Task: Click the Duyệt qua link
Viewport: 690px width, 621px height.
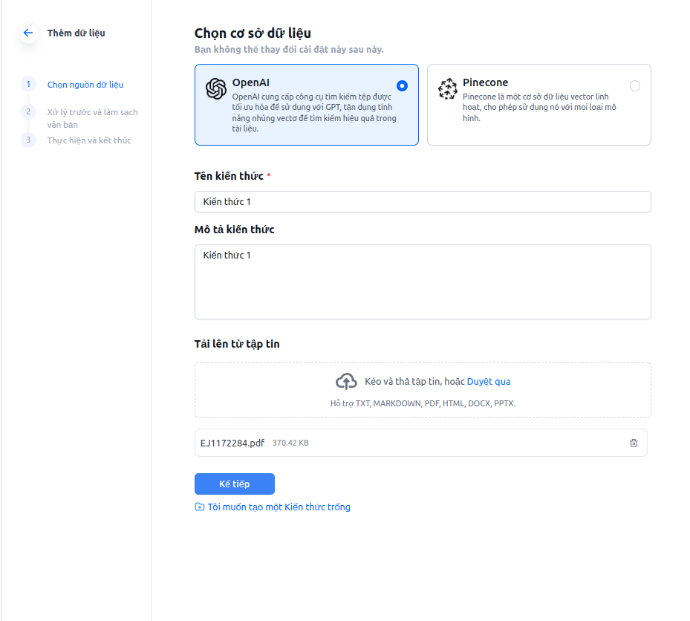Action: (x=489, y=382)
